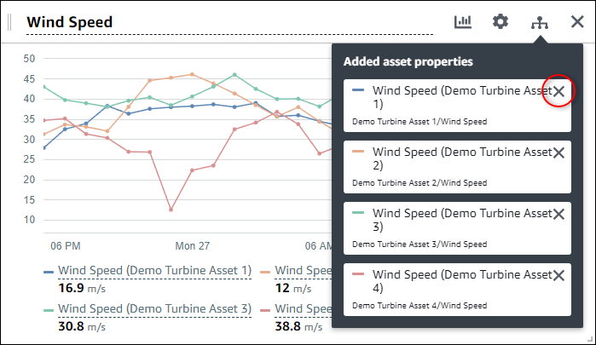Select Demo Turbine Asset 1 legend label

click(153, 270)
